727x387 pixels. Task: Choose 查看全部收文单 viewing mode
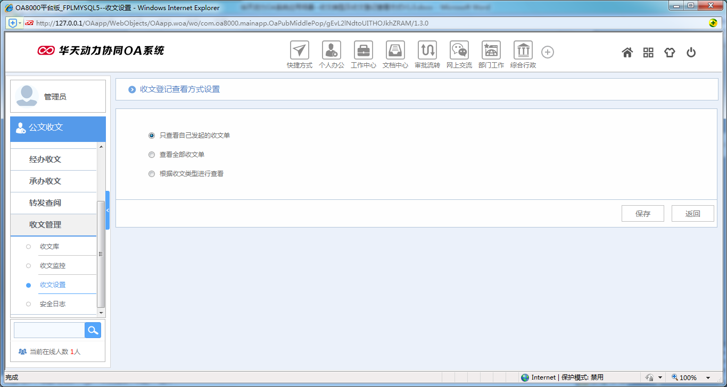click(x=152, y=154)
